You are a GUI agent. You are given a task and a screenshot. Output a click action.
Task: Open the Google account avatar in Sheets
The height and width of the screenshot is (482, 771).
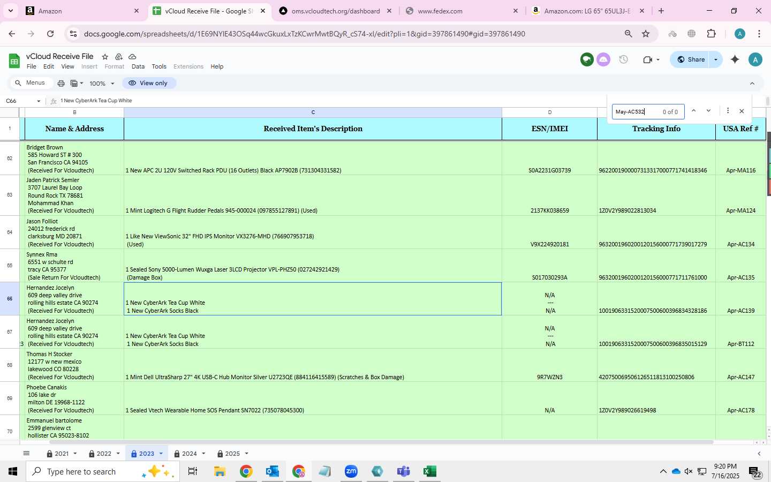click(x=755, y=59)
